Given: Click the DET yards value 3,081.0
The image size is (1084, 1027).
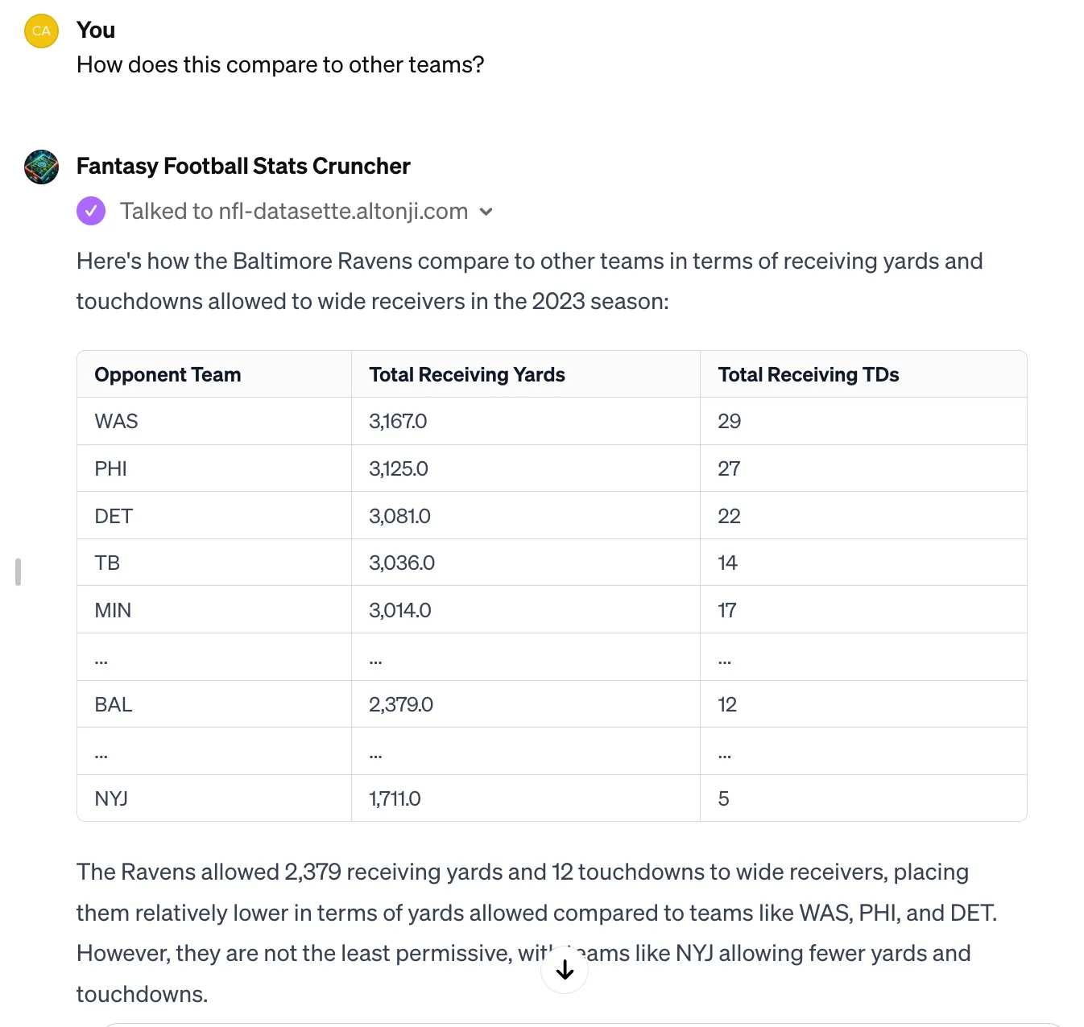Looking at the screenshot, I should coord(399,516).
